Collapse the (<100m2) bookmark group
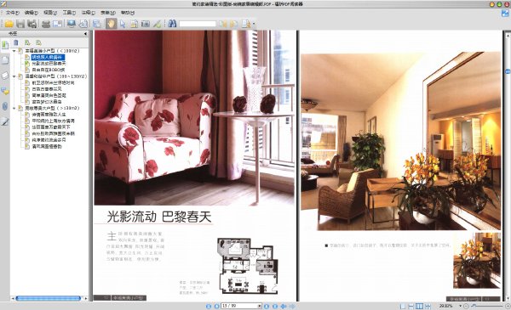 click(x=14, y=51)
